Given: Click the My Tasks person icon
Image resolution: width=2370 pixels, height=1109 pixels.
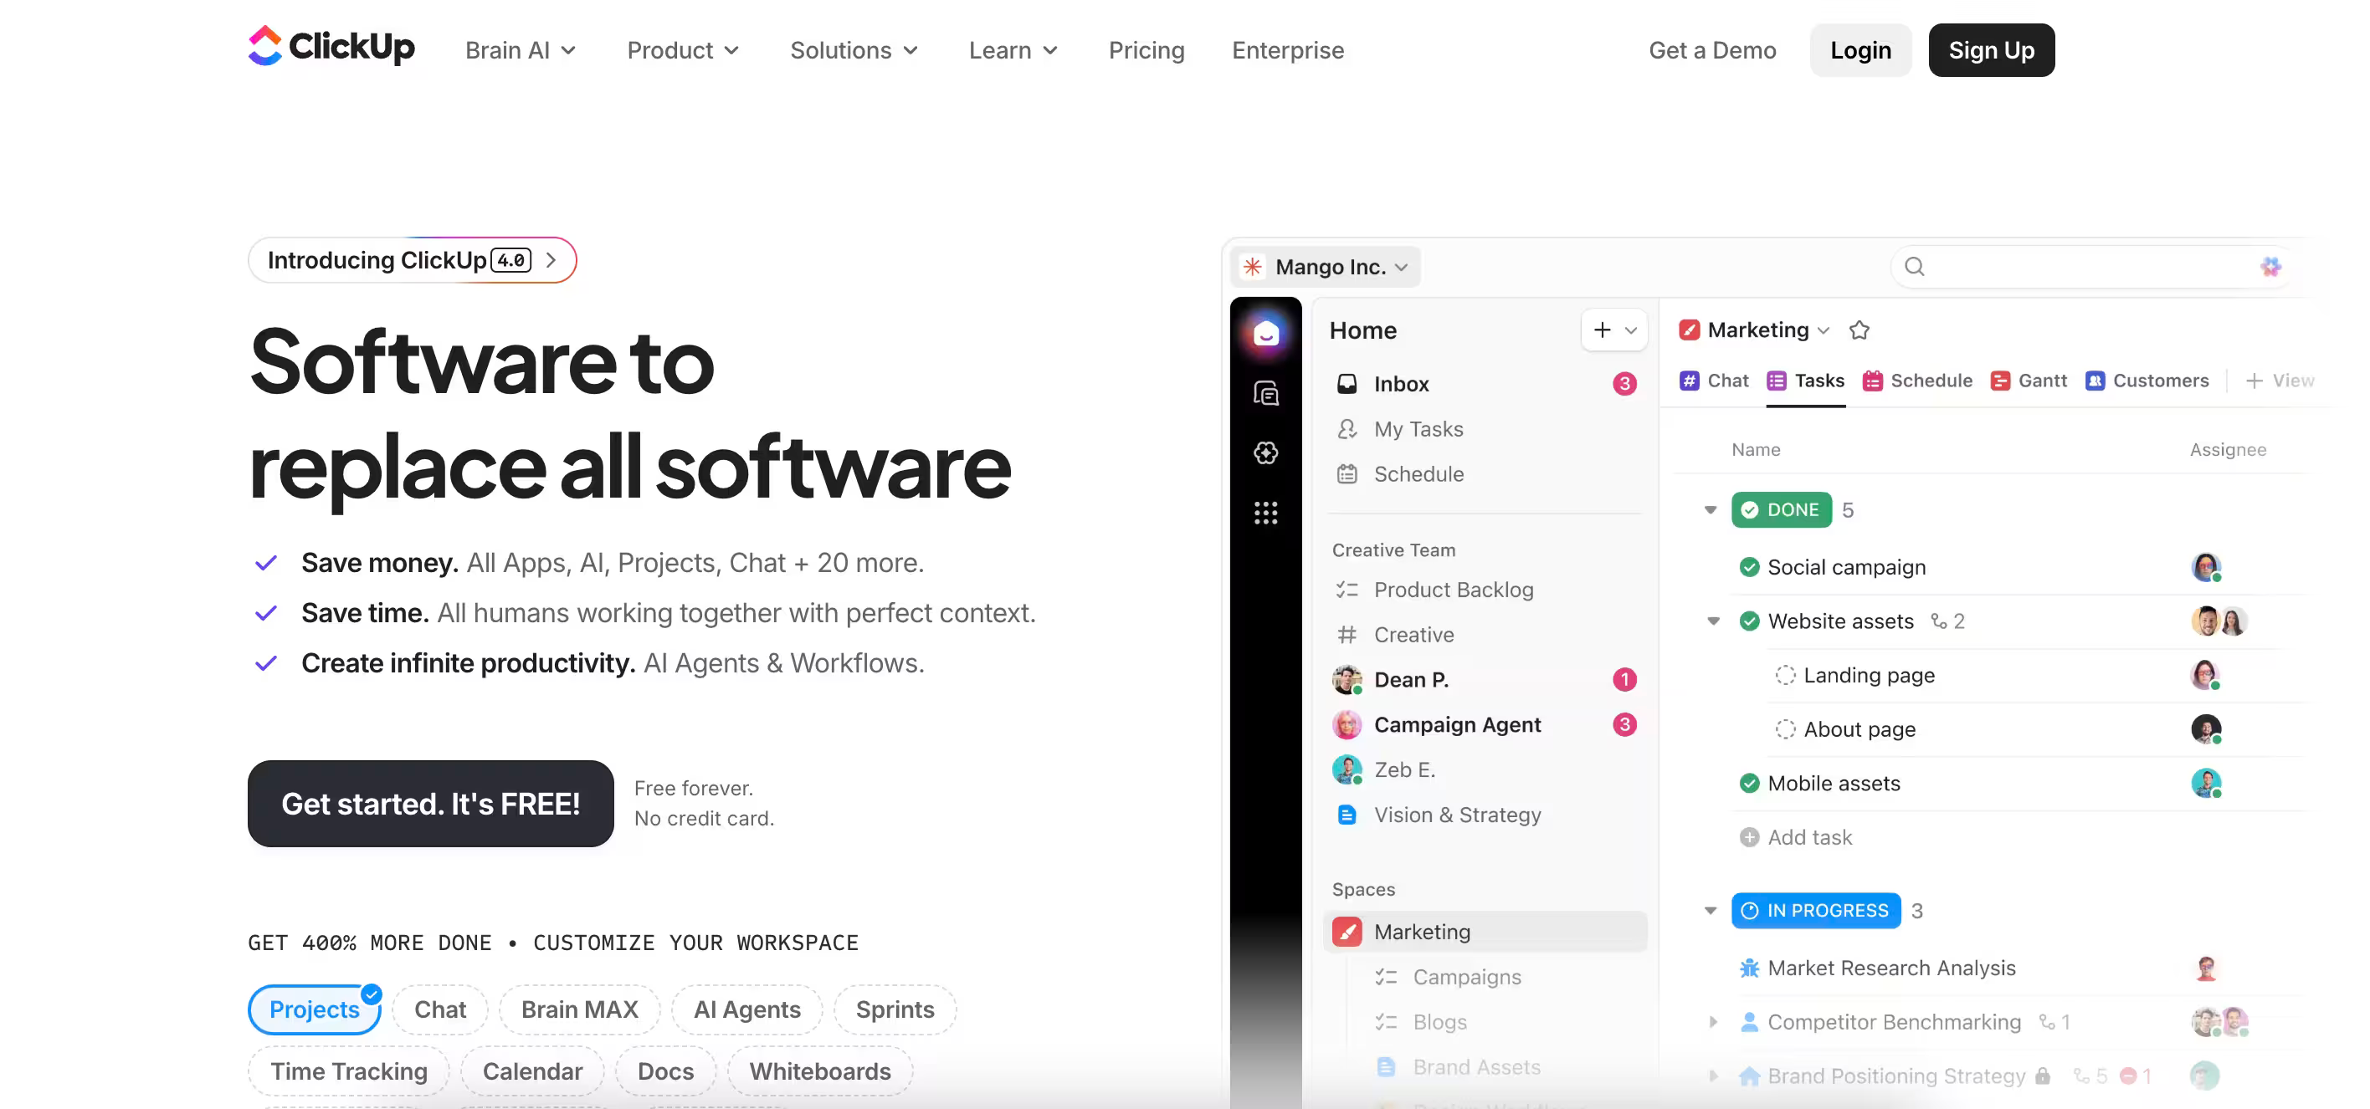Looking at the screenshot, I should 1346,428.
